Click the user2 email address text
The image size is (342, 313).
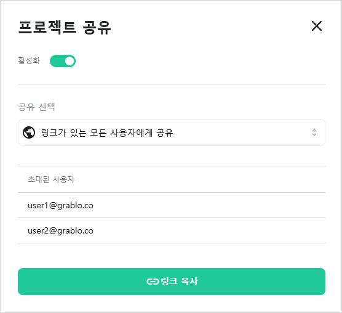(x=60, y=230)
